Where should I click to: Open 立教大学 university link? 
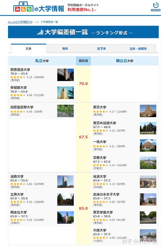point(17,194)
